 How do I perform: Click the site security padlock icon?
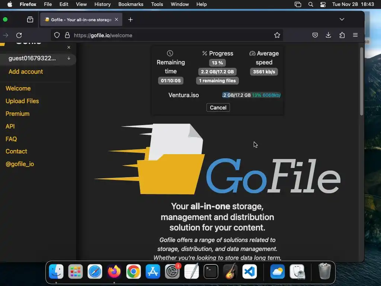tap(67, 35)
